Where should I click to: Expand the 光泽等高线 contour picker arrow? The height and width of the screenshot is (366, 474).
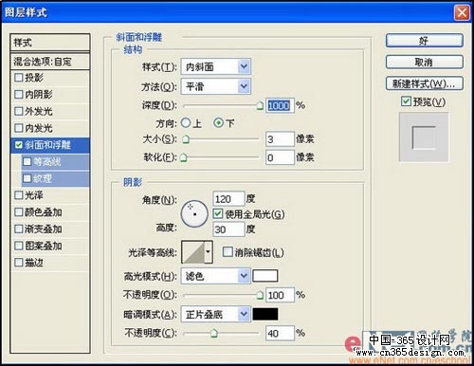(x=209, y=251)
